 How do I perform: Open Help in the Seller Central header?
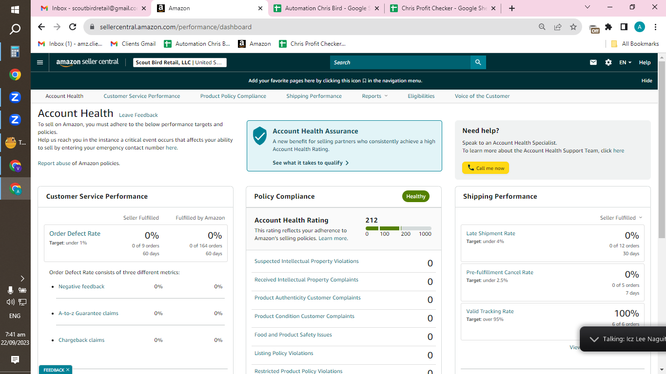coord(645,62)
